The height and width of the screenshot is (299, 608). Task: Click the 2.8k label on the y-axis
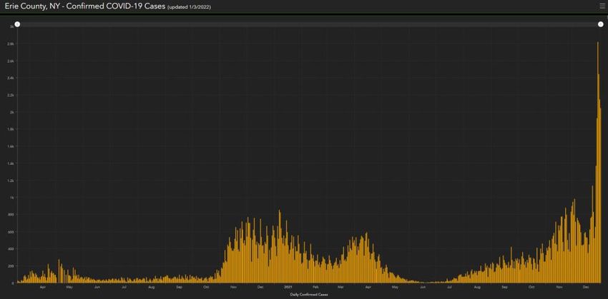click(x=11, y=44)
